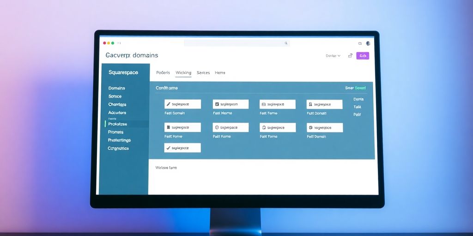Click the page title ending in 'domains'

point(132,55)
